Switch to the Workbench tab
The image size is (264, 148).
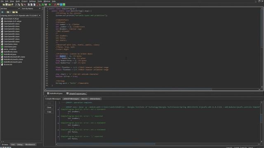coord(30,144)
